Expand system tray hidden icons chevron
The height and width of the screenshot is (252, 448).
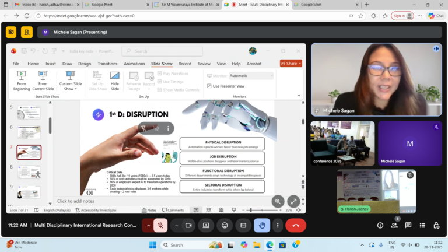click(x=362, y=245)
